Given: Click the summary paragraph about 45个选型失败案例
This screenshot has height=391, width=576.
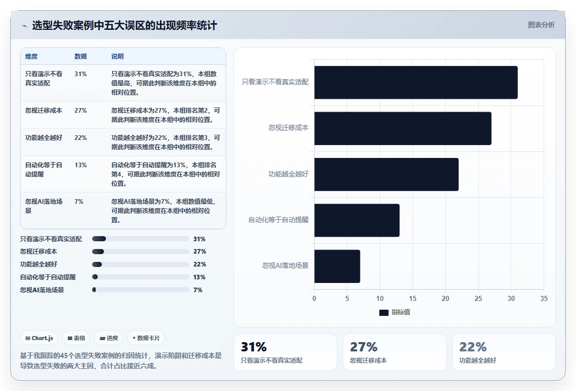Looking at the screenshot, I should tap(121, 361).
